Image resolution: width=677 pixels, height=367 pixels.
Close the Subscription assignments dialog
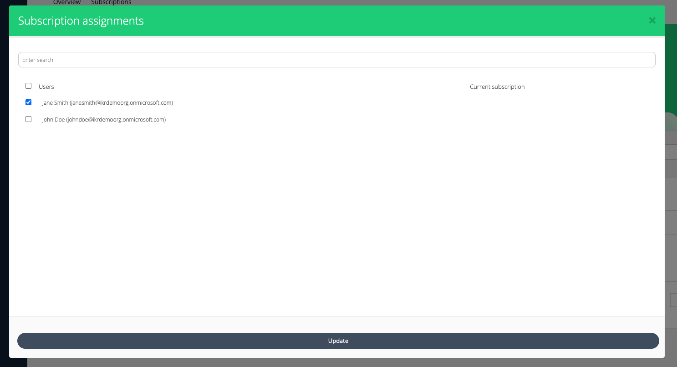(652, 20)
